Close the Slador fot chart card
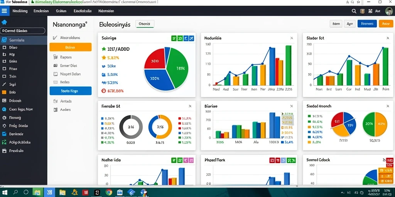The height and width of the screenshot is (197, 395). click(388, 38)
